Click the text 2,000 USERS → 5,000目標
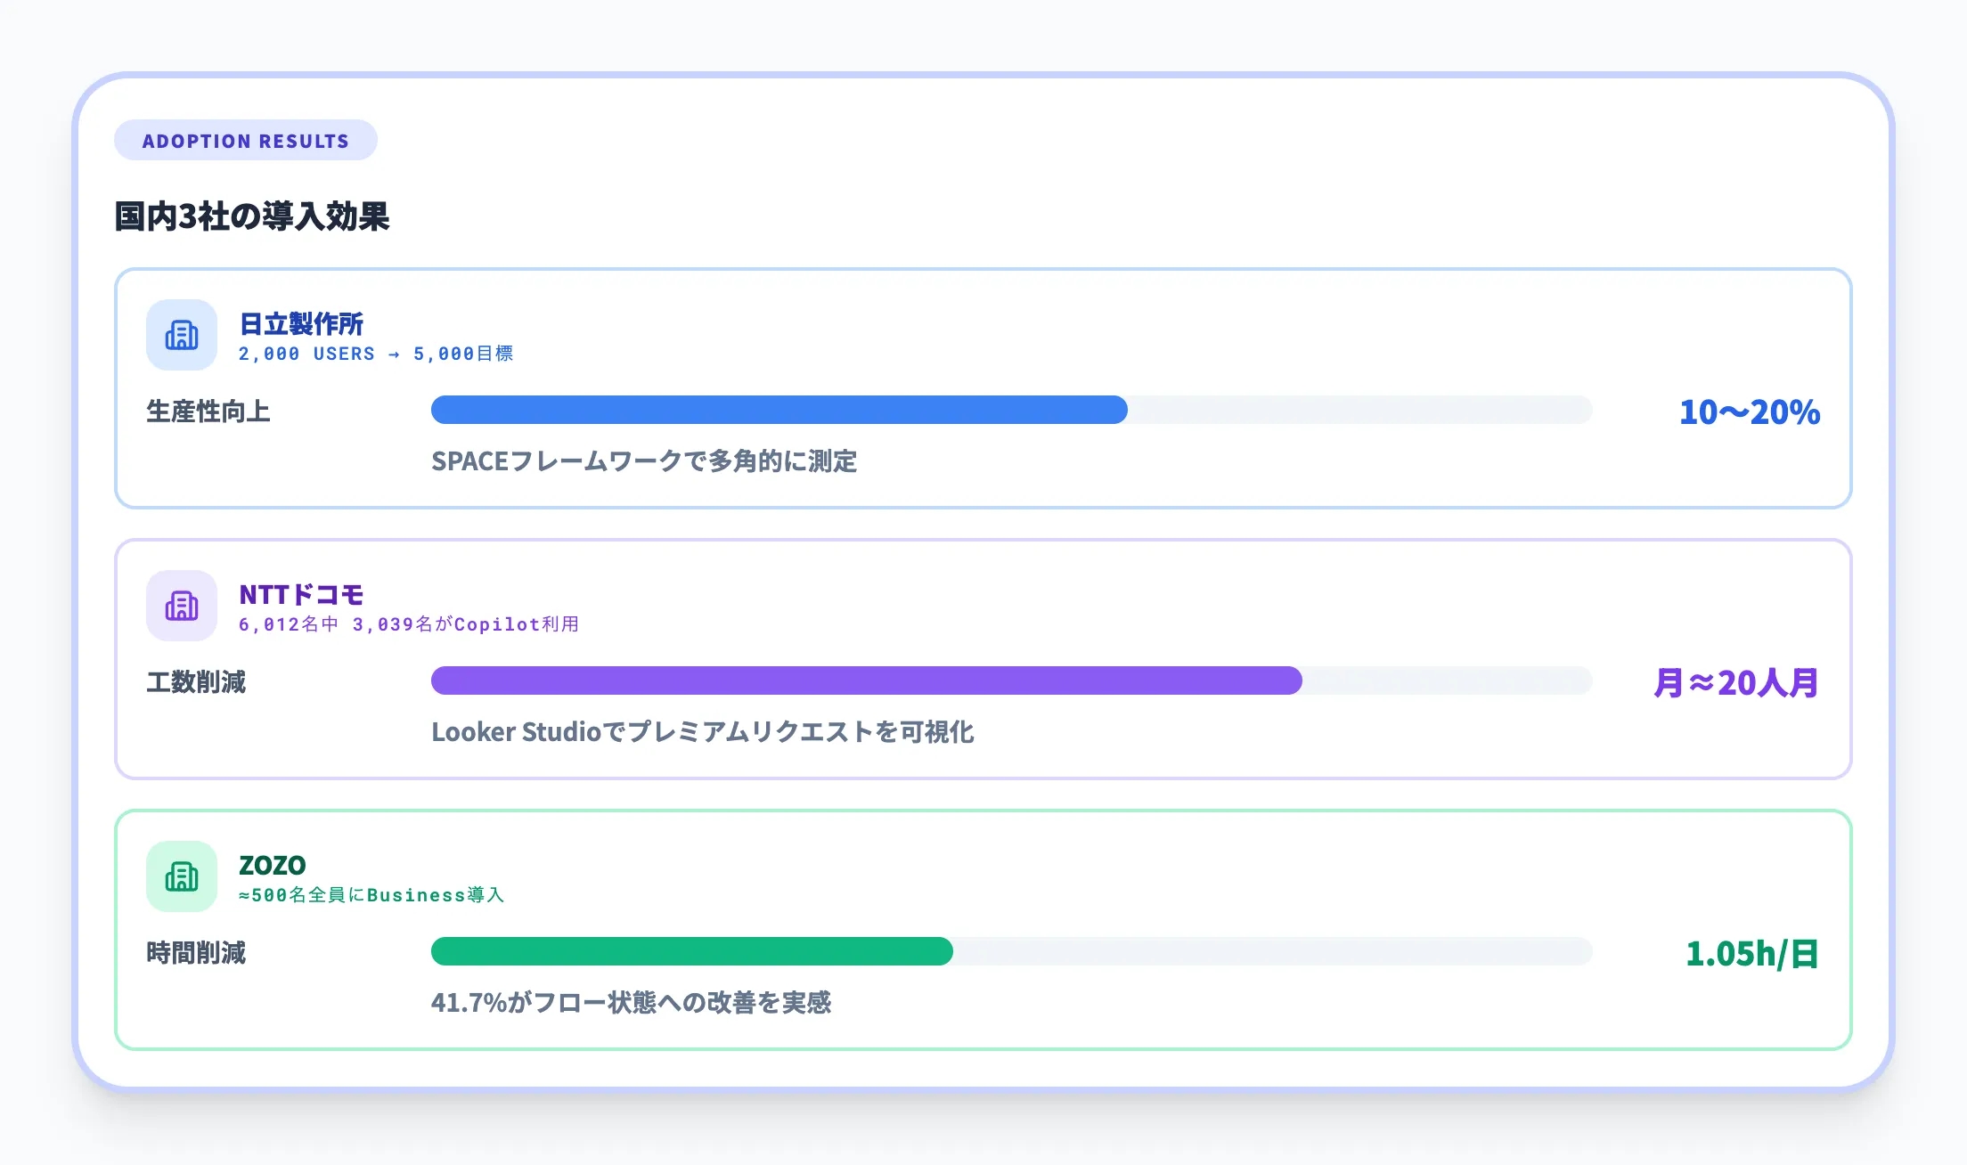The image size is (1967, 1165). point(378,354)
